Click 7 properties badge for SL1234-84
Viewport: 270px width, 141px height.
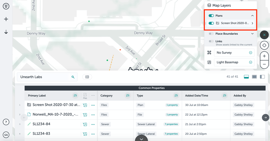click(171, 124)
